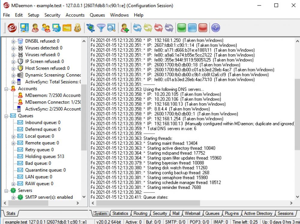The width and height of the screenshot is (300, 224).
Task: Open the yellow folder toolbar icon
Action: [67, 28]
